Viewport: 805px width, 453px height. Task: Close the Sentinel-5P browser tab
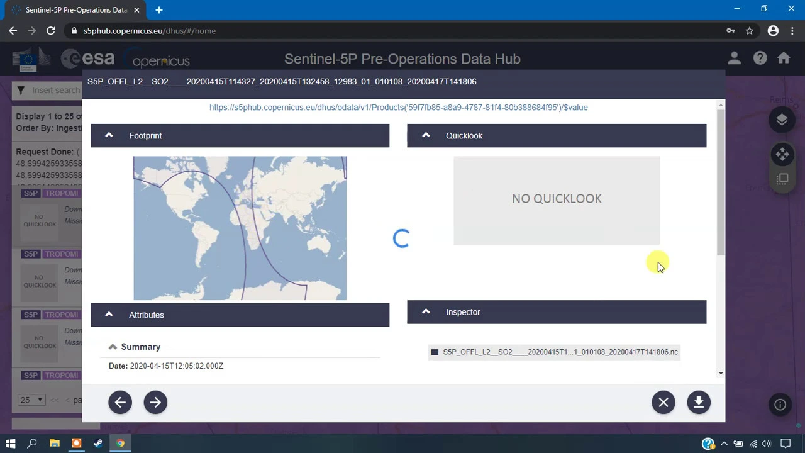click(x=136, y=10)
